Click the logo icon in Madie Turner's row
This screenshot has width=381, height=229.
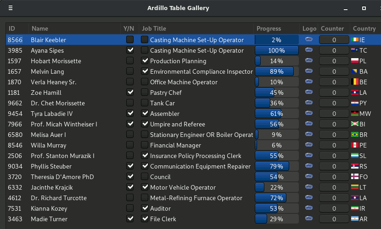[x=309, y=219]
